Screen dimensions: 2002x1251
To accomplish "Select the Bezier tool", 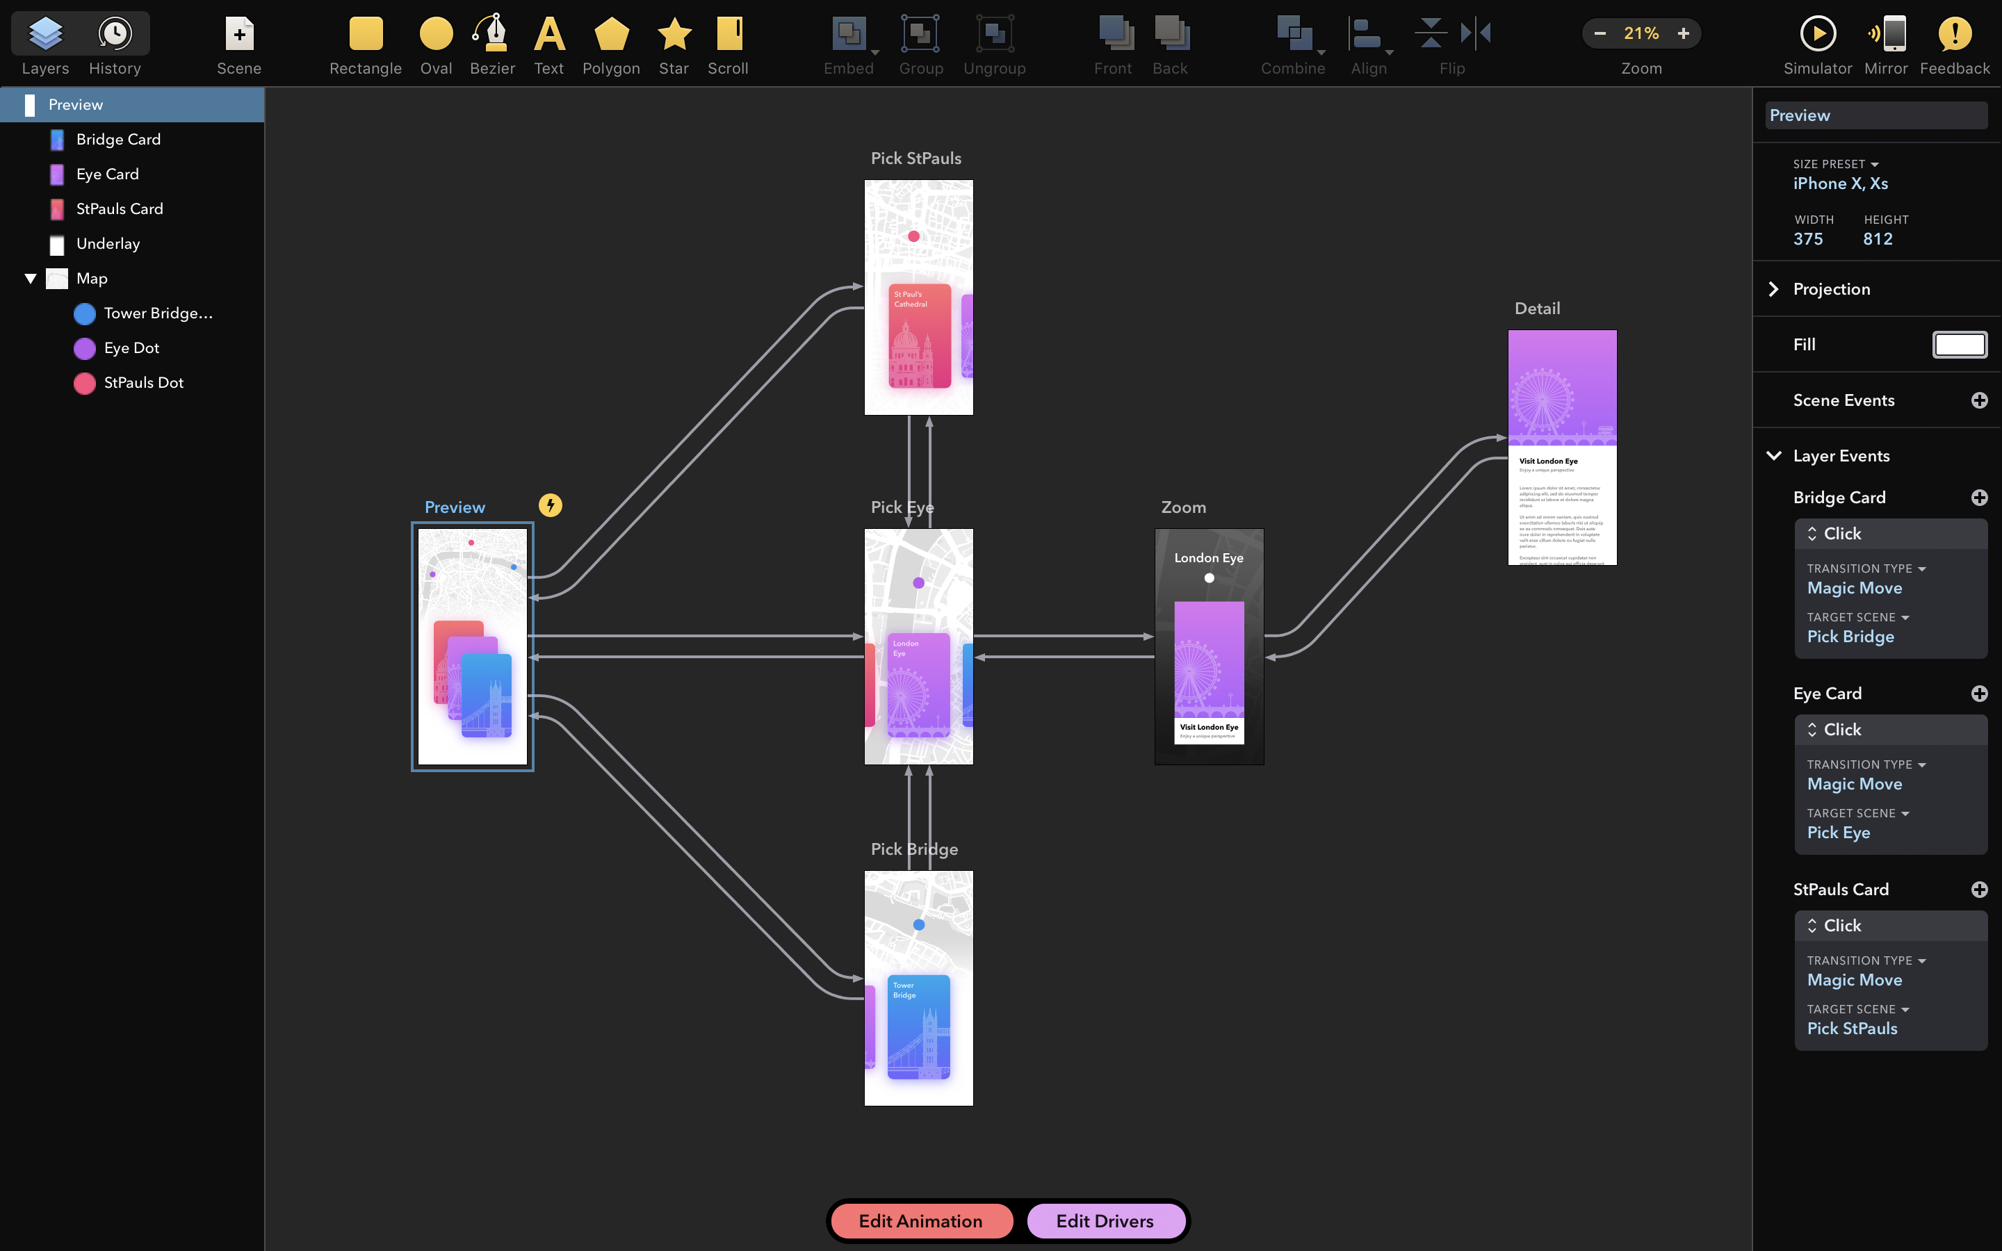I will (x=491, y=43).
